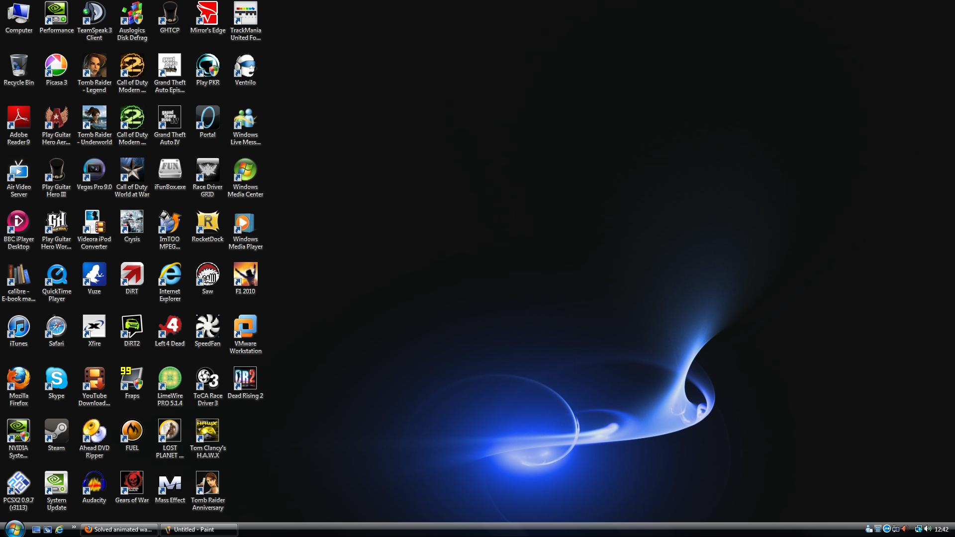Open the volume speaker tray icon

pyautogui.click(x=928, y=529)
